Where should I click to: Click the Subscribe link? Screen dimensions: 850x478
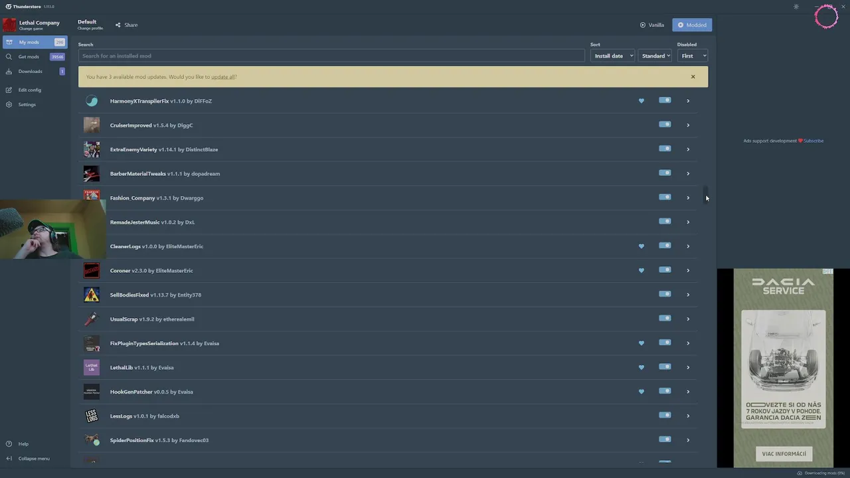point(813,141)
